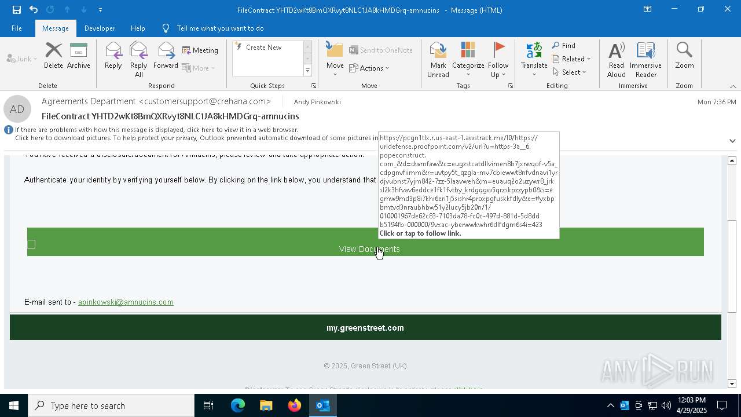This screenshot has height=417, width=741.
Task: Click the Undo arrow in title bar
Action: [x=34, y=10]
